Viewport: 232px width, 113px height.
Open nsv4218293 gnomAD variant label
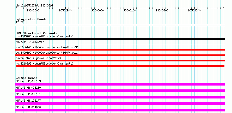tap(45, 63)
